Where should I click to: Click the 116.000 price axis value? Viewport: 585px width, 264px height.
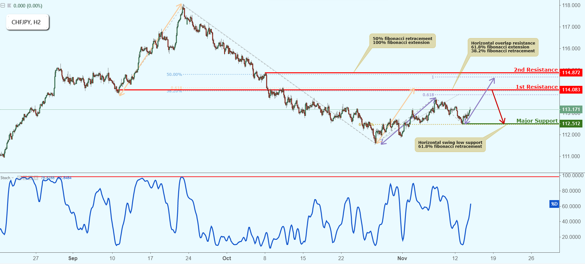click(x=571, y=48)
